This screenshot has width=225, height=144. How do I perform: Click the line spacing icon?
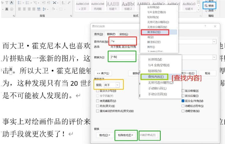point(44,9)
